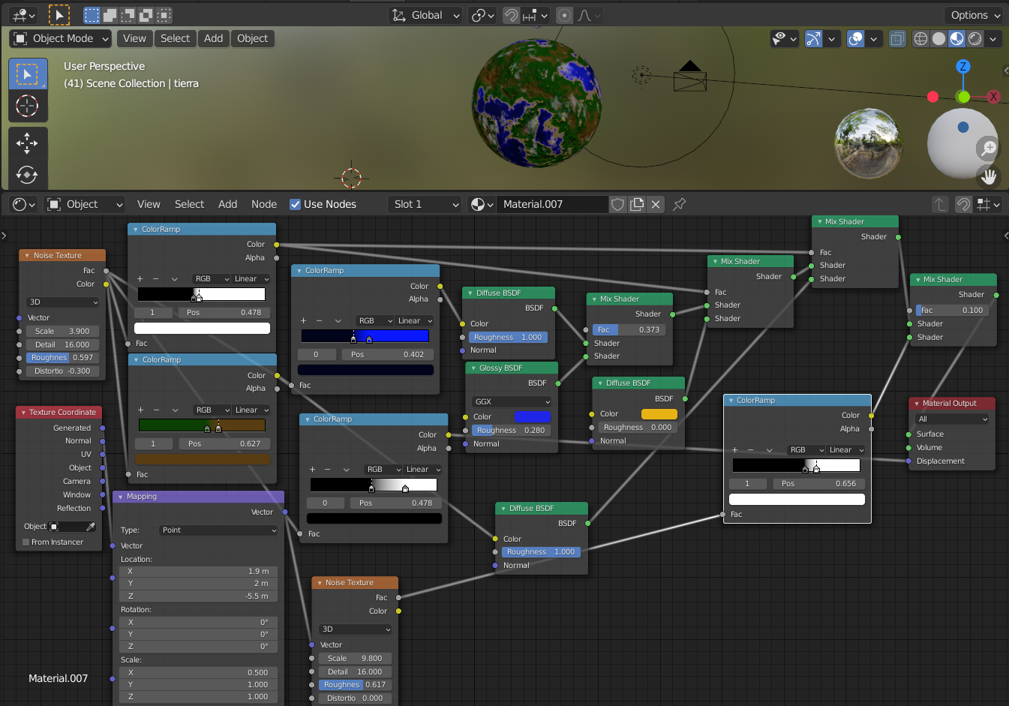
Task: Click the eyedropper in Texture Coordinate node
Action: click(91, 527)
